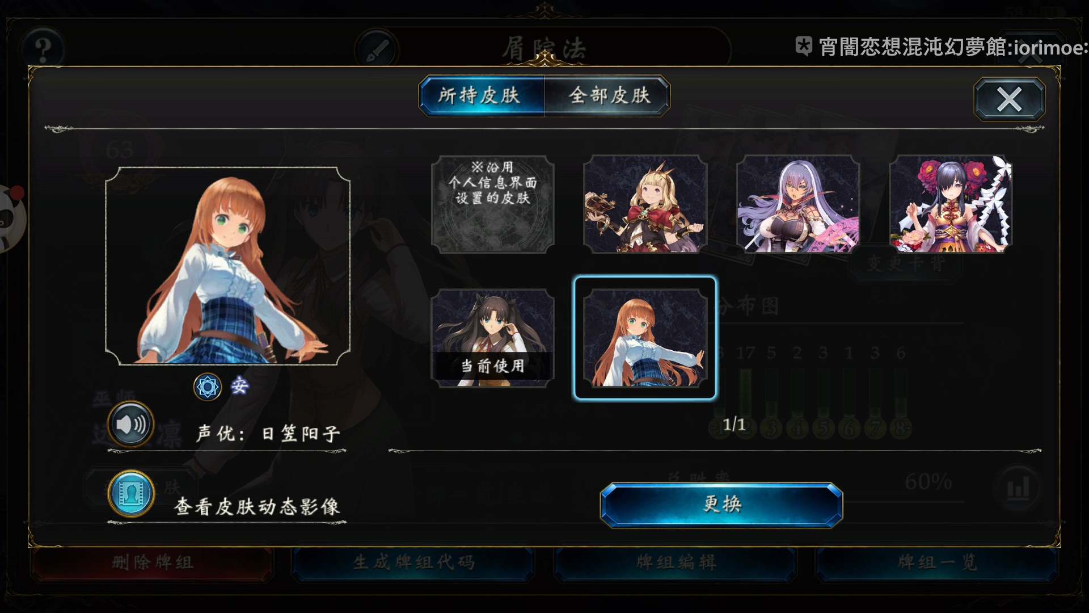Switch to the 全部皮肤 tab
The height and width of the screenshot is (613, 1089).
click(x=608, y=95)
